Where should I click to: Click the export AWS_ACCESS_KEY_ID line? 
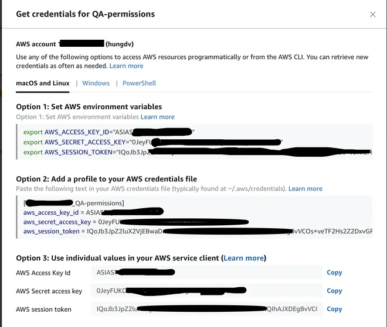pos(109,132)
